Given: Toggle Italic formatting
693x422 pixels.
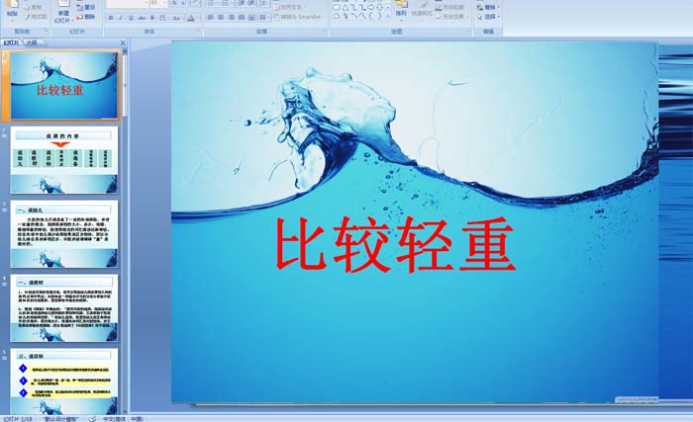Looking at the screenshot, I should [x=121, y=18].
